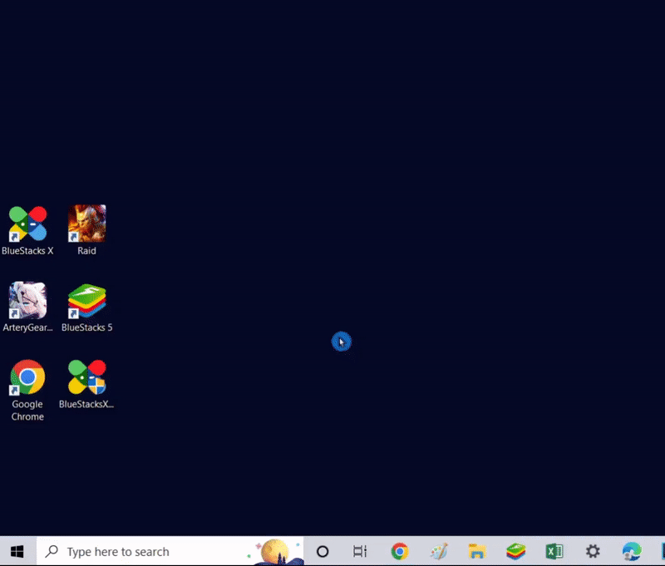Image resolution: width=665 pixels, height=566 pixels.
Task: Click the moon search highlight illustration
Action: pyautogui.click(x=275, y=552)
